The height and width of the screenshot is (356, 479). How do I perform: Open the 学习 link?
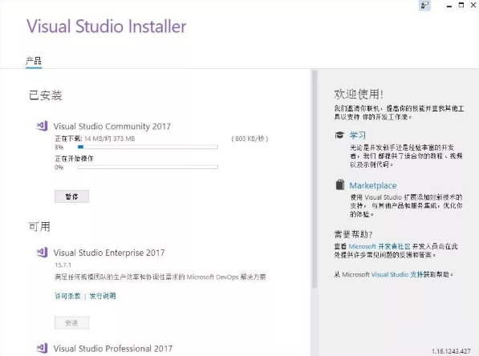(x=357, y=135)
